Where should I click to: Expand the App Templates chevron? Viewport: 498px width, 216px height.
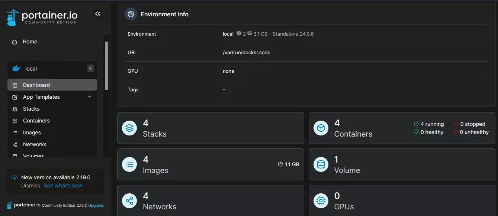click(x=90, y=97)
